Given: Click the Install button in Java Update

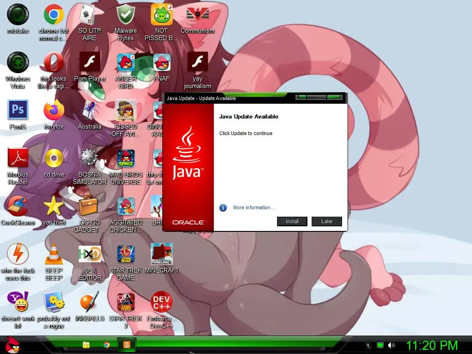Looking at the screenshot, I should (x=292, y=221).
